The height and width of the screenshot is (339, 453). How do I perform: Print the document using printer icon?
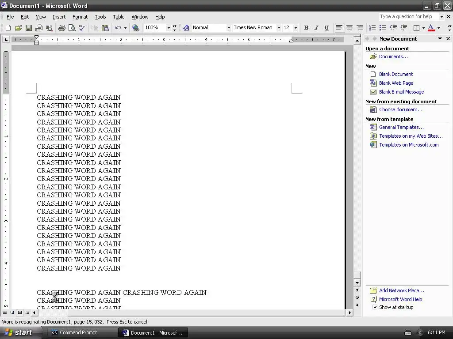61,28
